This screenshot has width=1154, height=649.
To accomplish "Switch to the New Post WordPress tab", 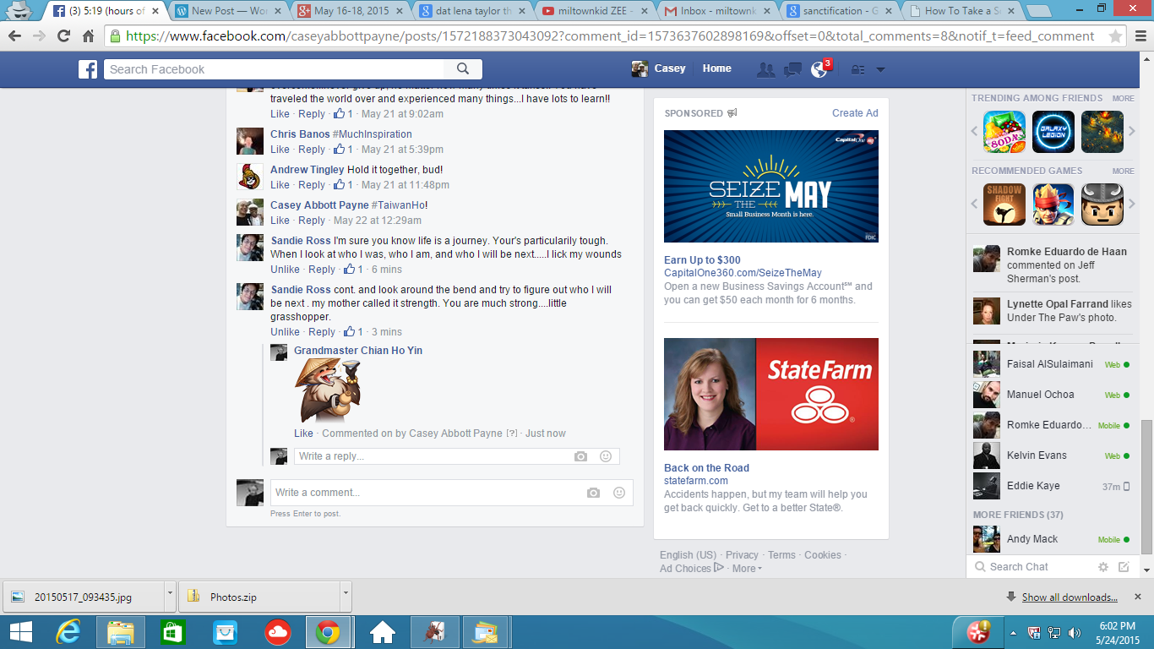I will click(x=224, y=11).
